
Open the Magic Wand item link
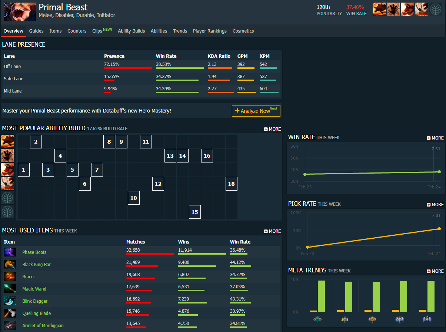[x=34, y=289]
